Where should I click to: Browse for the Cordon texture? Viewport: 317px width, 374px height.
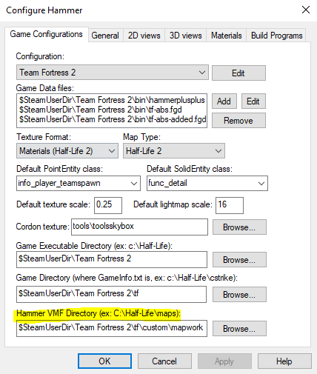pos(239,227)
